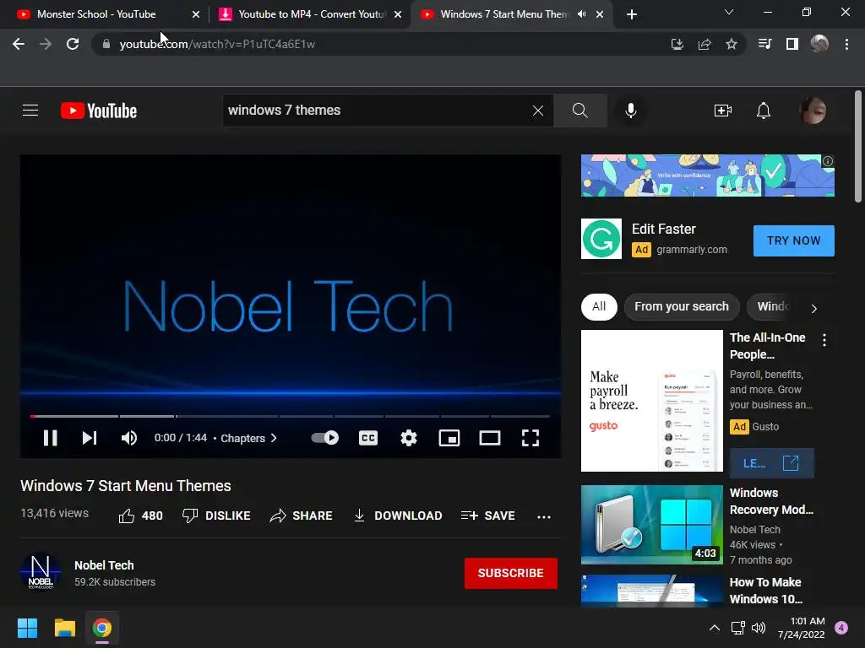
Task: Open tab search dropdown chevron
Action: (x=729, y=12)
